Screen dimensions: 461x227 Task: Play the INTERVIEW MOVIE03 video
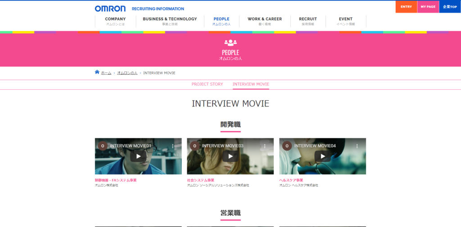pyautogui.click(x=230, y=156)
